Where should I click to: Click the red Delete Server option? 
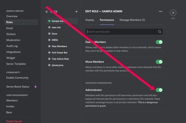(x=14, y=121)
